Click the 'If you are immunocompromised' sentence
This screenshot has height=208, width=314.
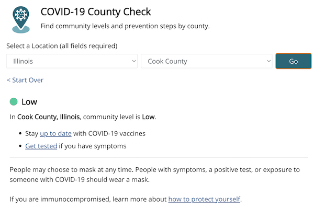pos(126,199)
